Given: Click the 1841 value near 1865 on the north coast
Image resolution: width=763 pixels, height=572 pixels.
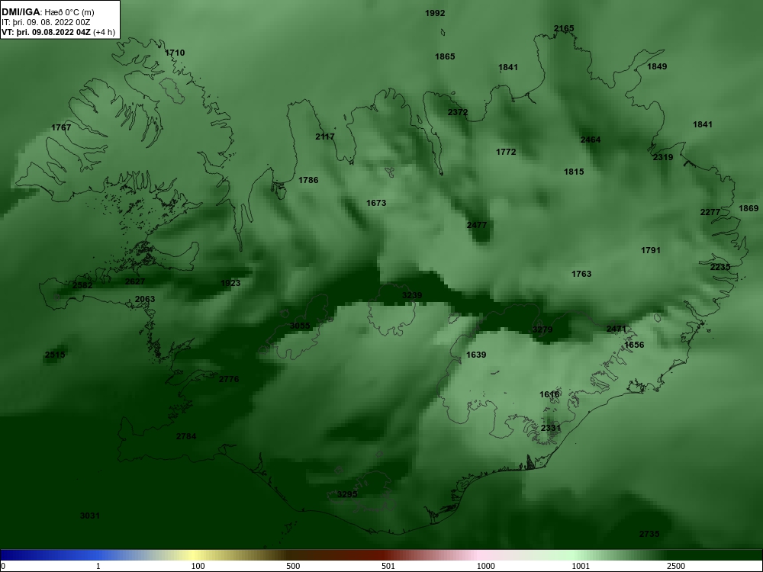Looking at the screenshot, I should pos(508,67).
